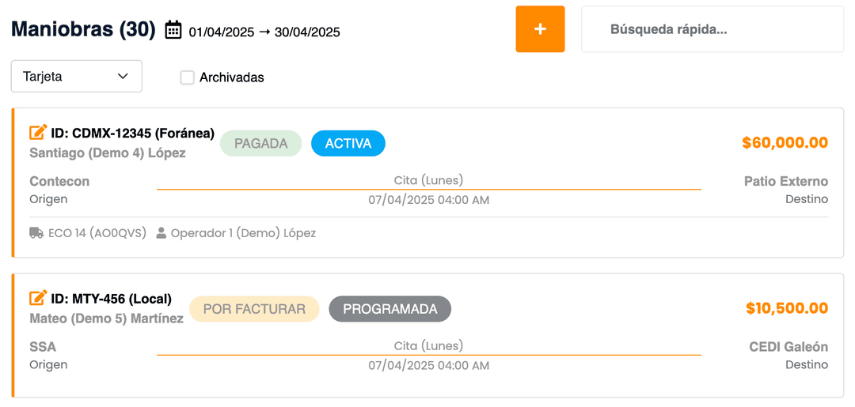The image size is (855, 407).
Task: Click the PROGRAMADA status badge
Action: 389,309
